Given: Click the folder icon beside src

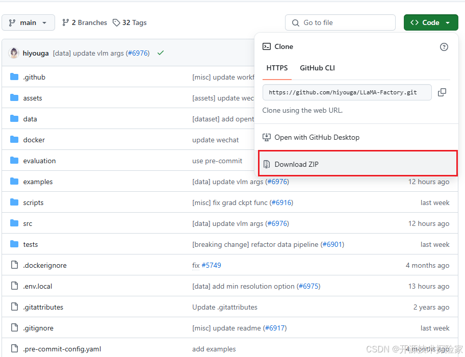Looking at the screenshot, I should click(14, 223).
